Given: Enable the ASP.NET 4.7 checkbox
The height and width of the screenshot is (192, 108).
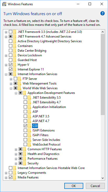Looking at the screenshot, I should [x=25, y=121].
